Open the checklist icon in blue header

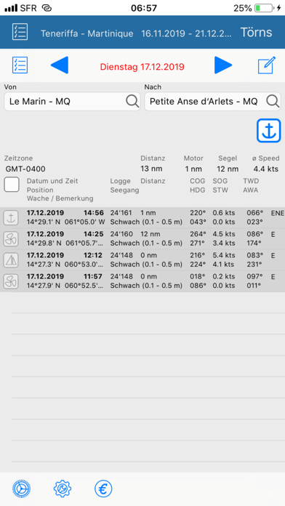point(20,32)
